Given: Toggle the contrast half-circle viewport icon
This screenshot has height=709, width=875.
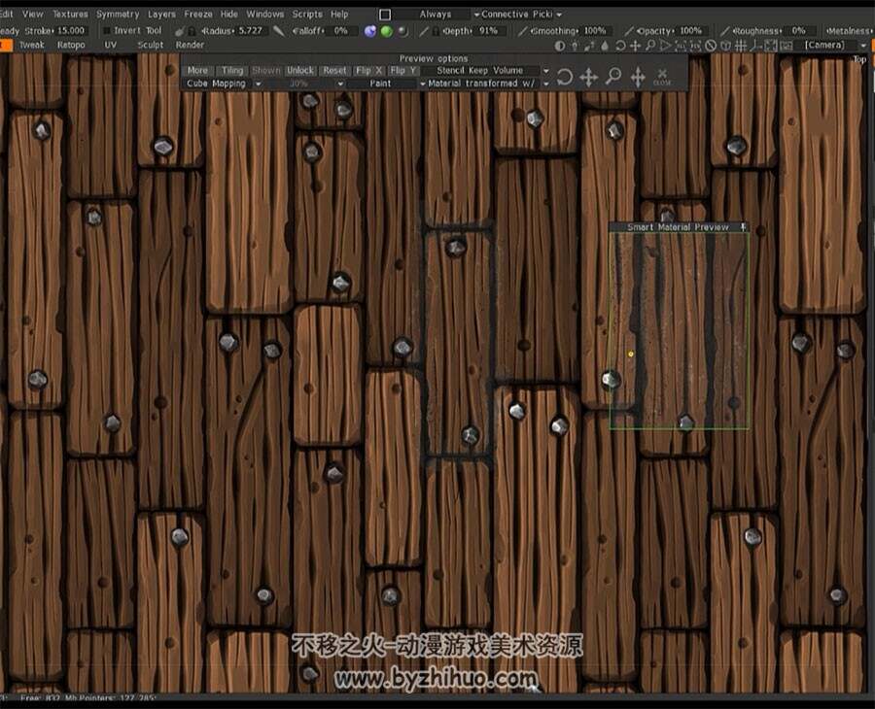Looking at the screenshot, I should [x=560, y=46].
